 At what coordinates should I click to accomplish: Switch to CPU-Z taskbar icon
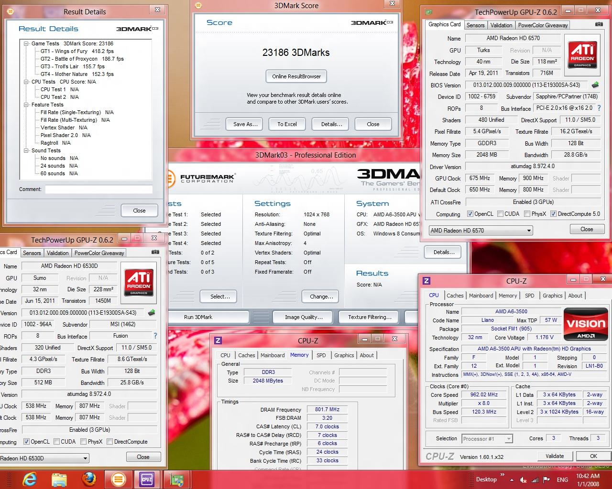click(x=147, y=479)
